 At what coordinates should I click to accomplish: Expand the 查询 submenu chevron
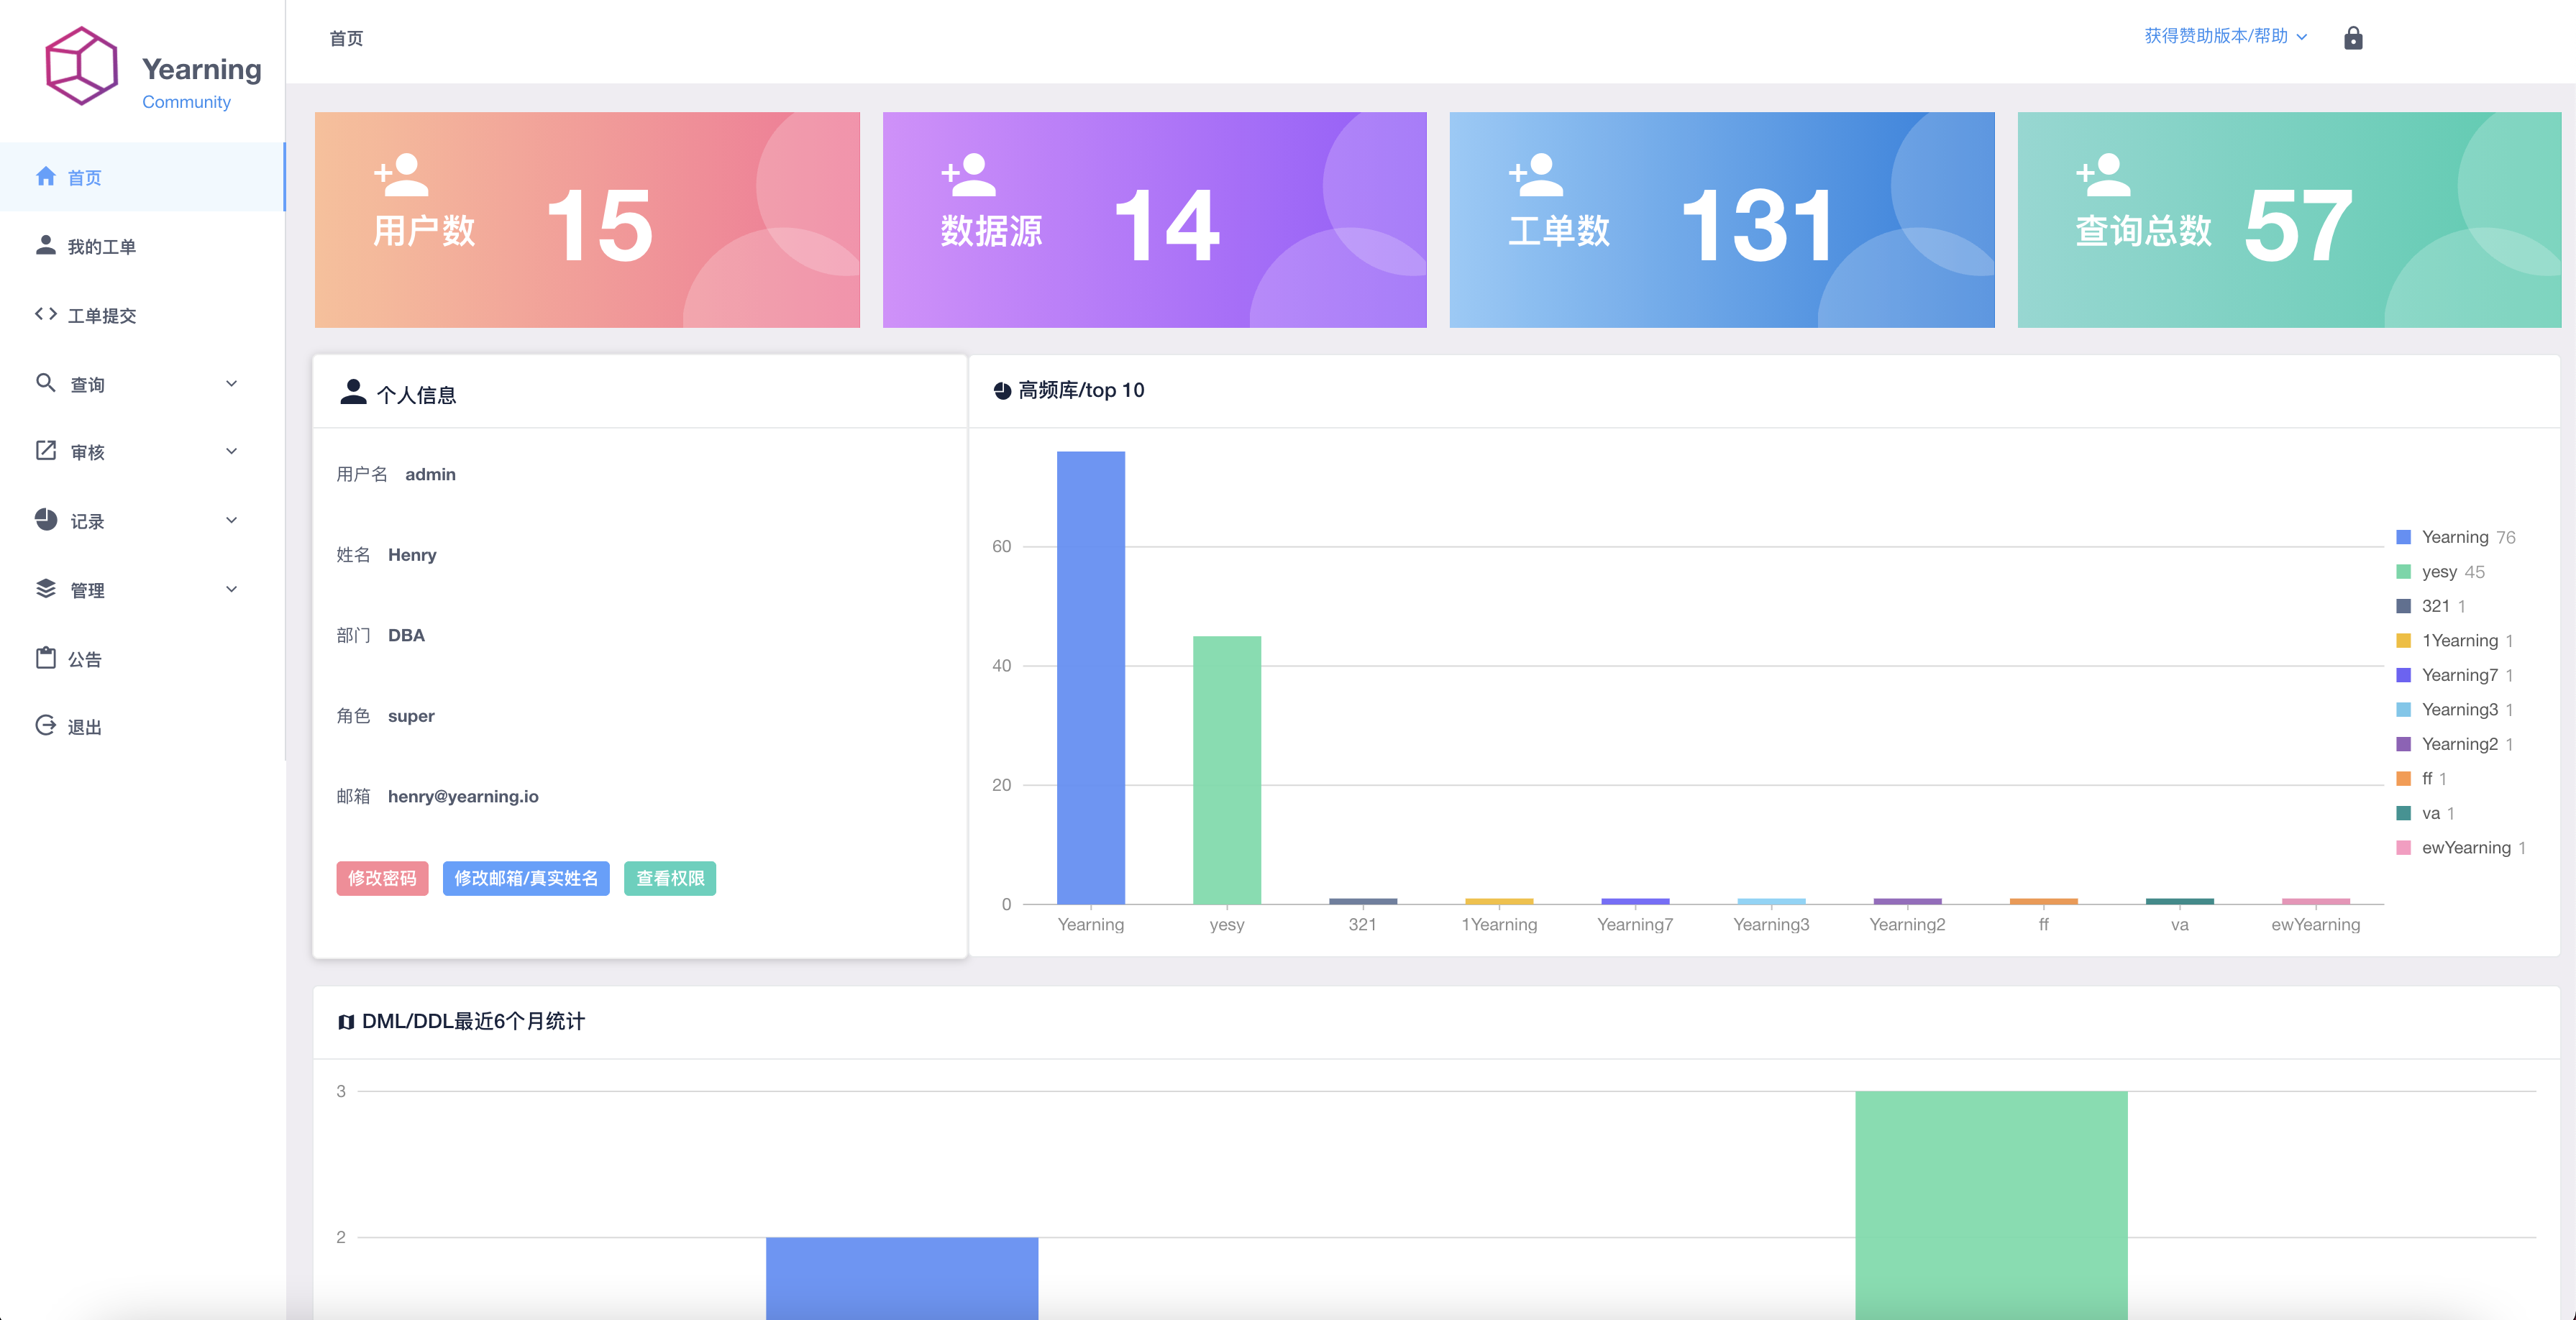(232, 384)
